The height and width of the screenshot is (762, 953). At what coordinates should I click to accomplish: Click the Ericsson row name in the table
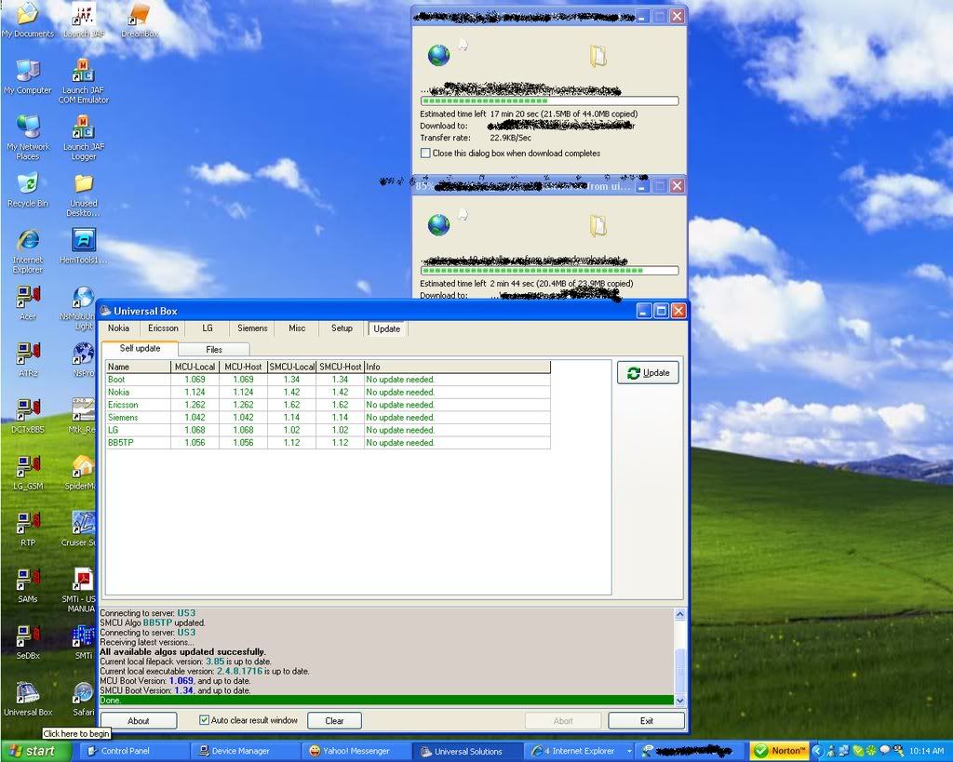pyautogui.click(x=123, y=405)
